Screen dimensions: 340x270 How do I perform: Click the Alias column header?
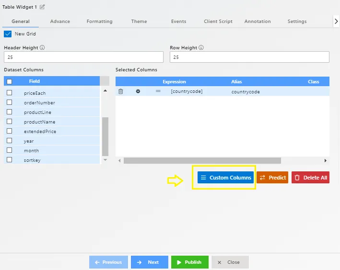pyautogui.click(x=236, y=82)
